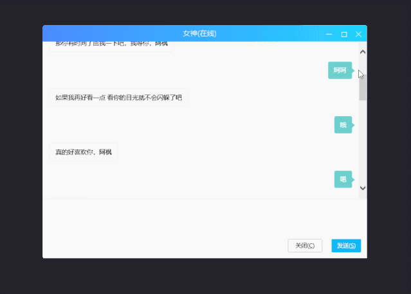Click the scrollbar down arrow
This screenshot has height=294, width=411.
[363, 188]
